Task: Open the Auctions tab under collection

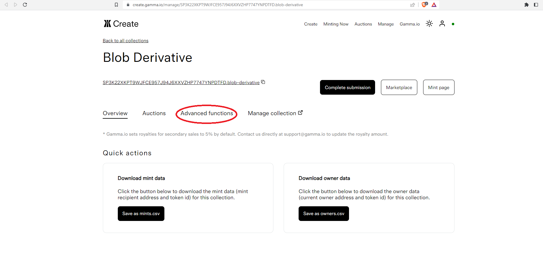Action: coord(154,113)
